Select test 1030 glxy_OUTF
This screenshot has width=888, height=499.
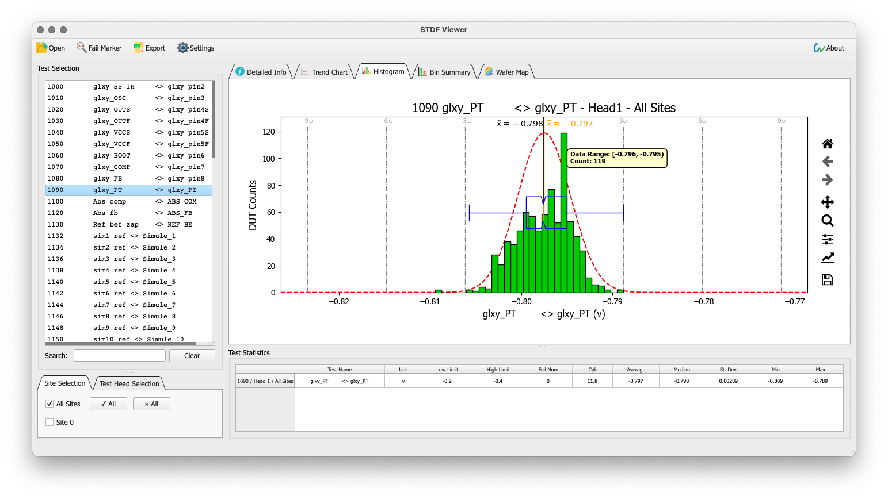pyautogui.click(x=128, y=121)
